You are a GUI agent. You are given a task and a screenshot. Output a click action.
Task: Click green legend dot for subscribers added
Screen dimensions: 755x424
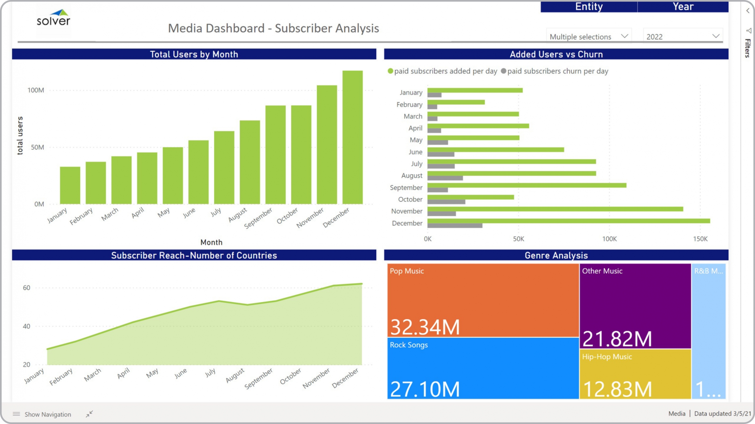[x=390, y=71]
